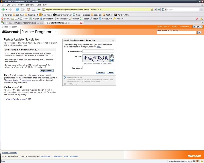Open the Quick Links dropdown

[163, 27]
